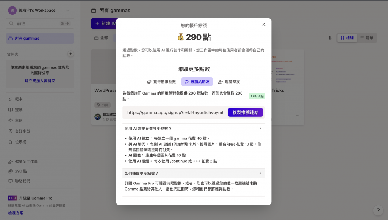Click the 所有 gammas header icon
The image size is (388, 220).
pos(94,10)
